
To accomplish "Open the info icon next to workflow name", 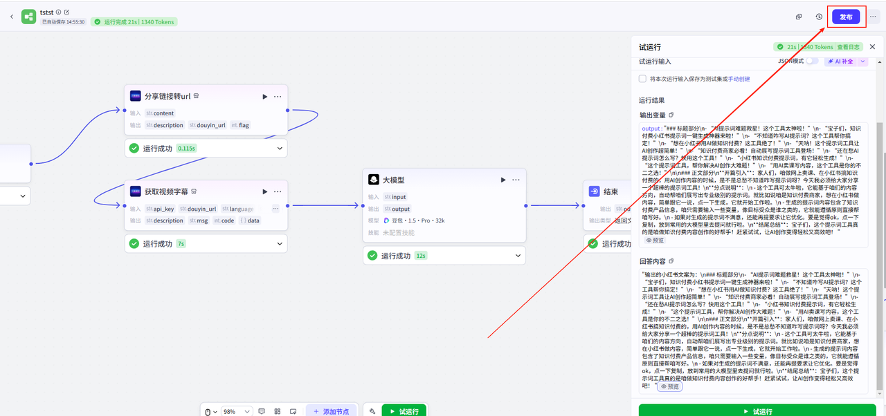I will (x=58, y=12).
